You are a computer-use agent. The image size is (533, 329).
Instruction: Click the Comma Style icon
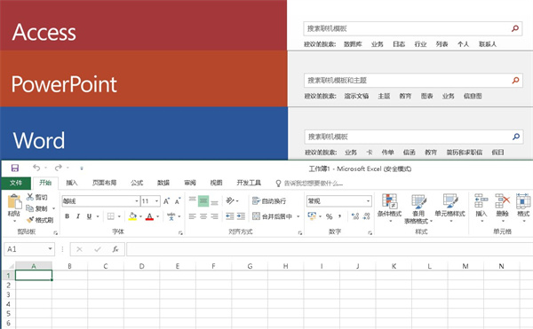[x=340, y=216]
